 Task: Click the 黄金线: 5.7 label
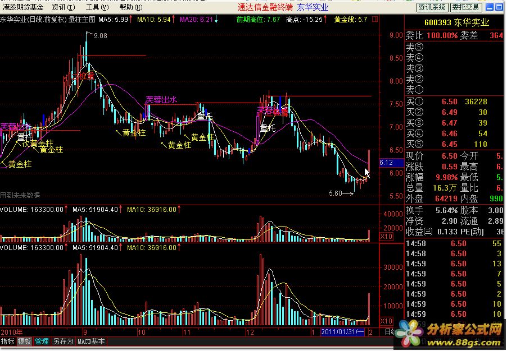(351, 20)
